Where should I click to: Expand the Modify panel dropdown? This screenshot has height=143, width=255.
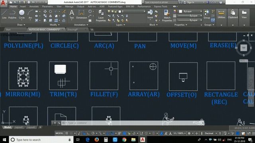[x=55, y=25]
